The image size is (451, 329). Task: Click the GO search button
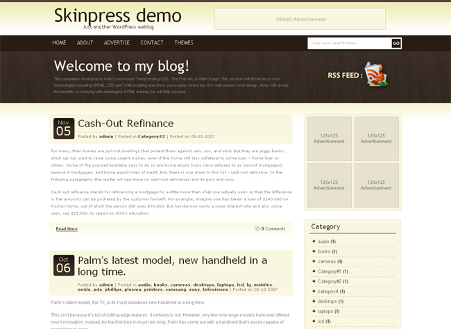pyautogui.click(x=396, y=43)
